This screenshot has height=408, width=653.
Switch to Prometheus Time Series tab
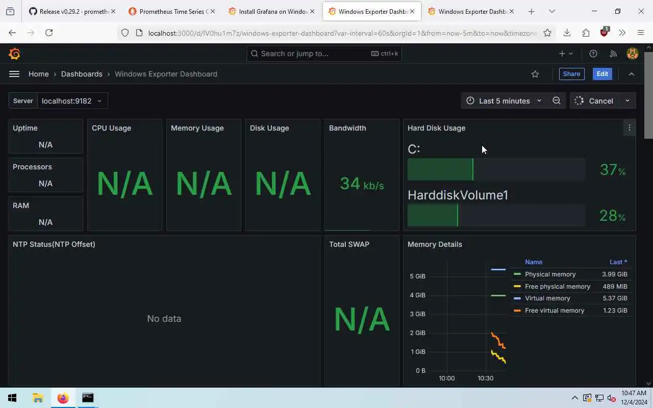point(171,11)
